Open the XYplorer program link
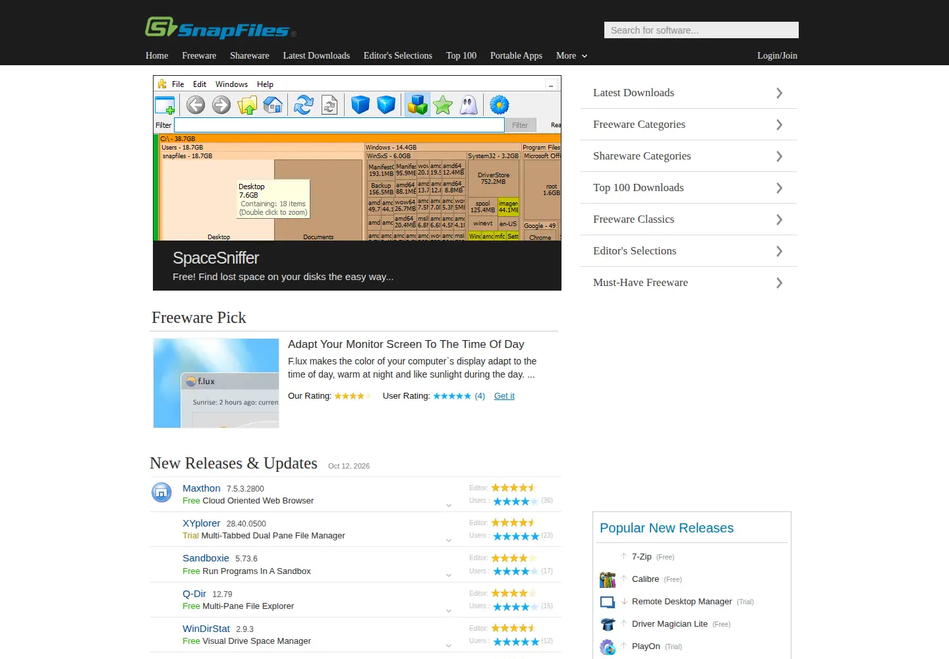949x659 pixels. 202,523
